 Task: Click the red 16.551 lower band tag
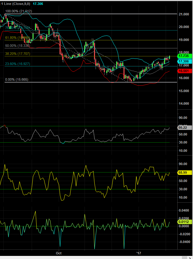click(x=184, y=71)
